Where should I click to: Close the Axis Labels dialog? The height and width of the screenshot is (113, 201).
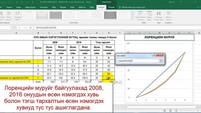click(160, 55)
